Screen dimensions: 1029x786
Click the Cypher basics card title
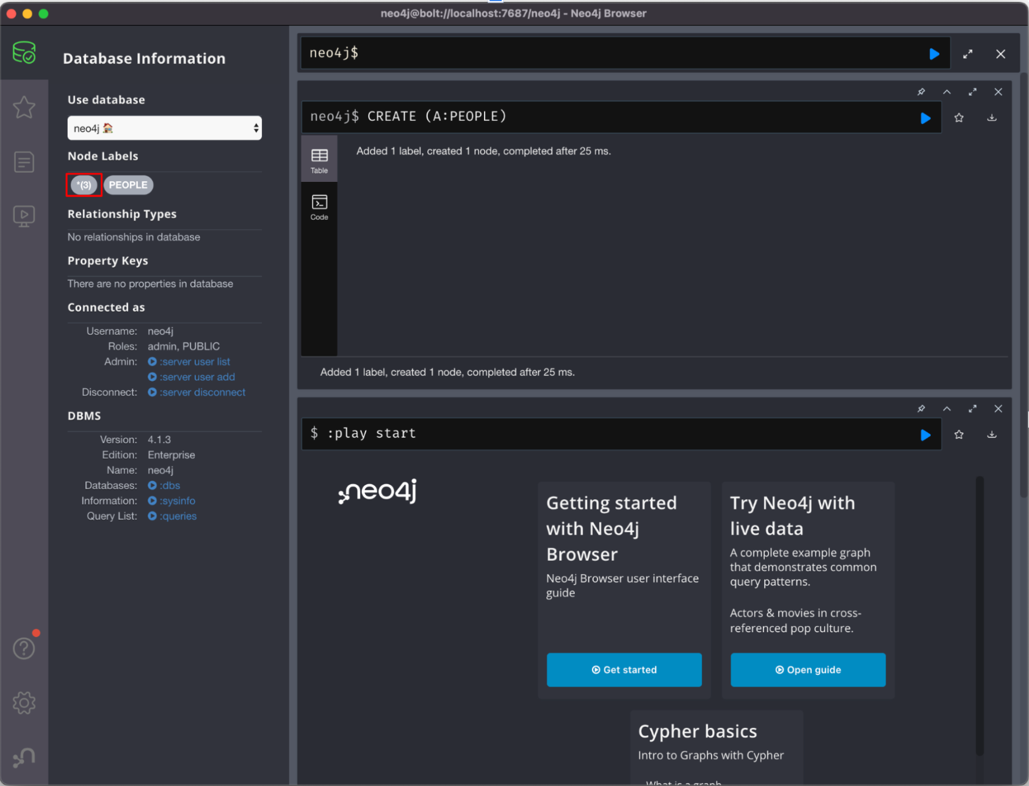coord(698,731)
